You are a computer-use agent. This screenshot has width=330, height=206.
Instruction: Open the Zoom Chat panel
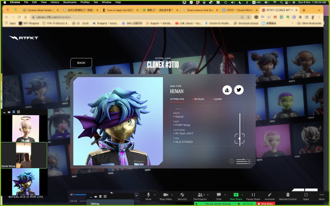[219, 196]
